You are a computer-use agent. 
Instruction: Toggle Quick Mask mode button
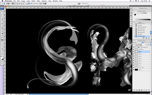point(2,61)
